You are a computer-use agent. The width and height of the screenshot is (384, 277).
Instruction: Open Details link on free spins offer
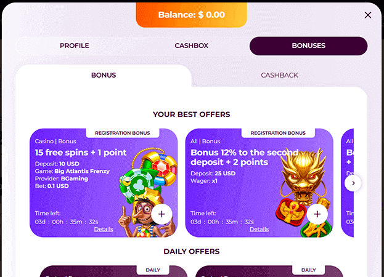[104, 230]
